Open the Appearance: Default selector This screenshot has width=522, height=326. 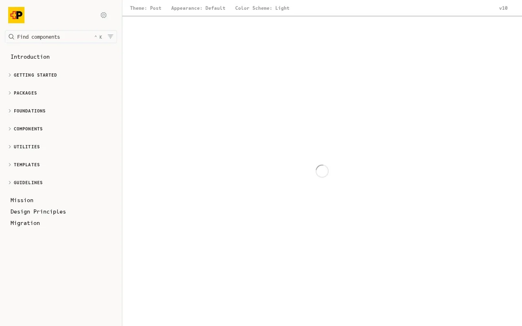click(x=198, y=8)
